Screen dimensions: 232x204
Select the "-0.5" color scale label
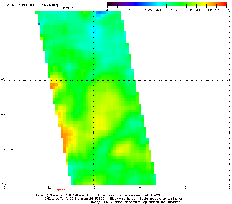pos(127,10)
